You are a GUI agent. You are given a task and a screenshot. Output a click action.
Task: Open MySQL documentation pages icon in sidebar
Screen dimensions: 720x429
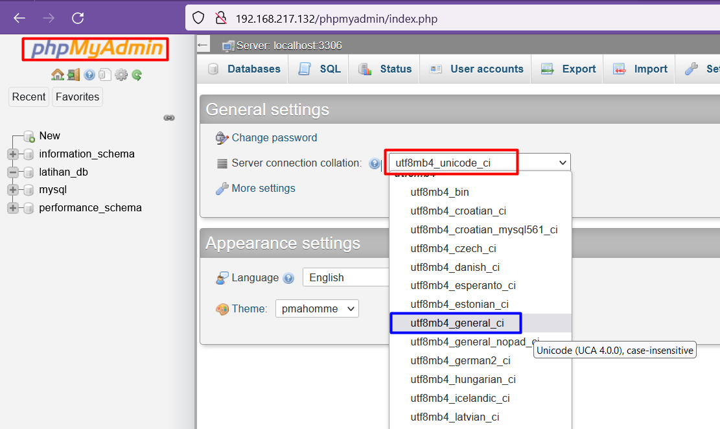coord(105,75)
